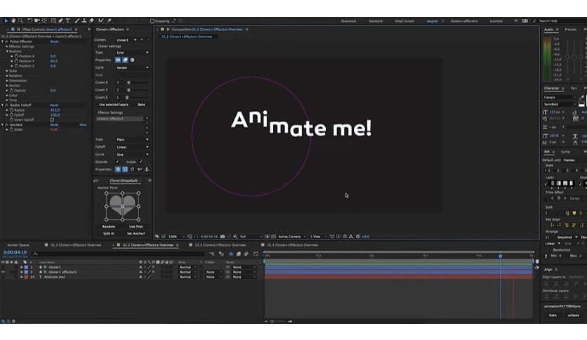587x340 pixels.
Task: Adjust the Count X slider
Action: (128, 82)
